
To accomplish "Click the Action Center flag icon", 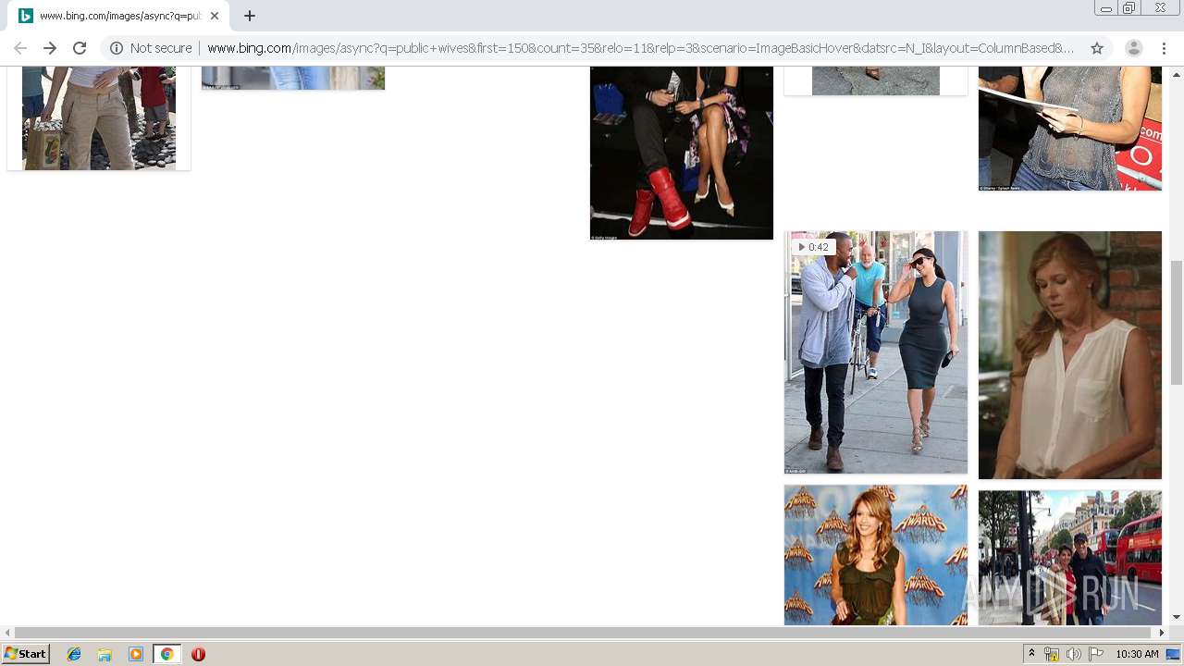I will (x=1096, y=654).
